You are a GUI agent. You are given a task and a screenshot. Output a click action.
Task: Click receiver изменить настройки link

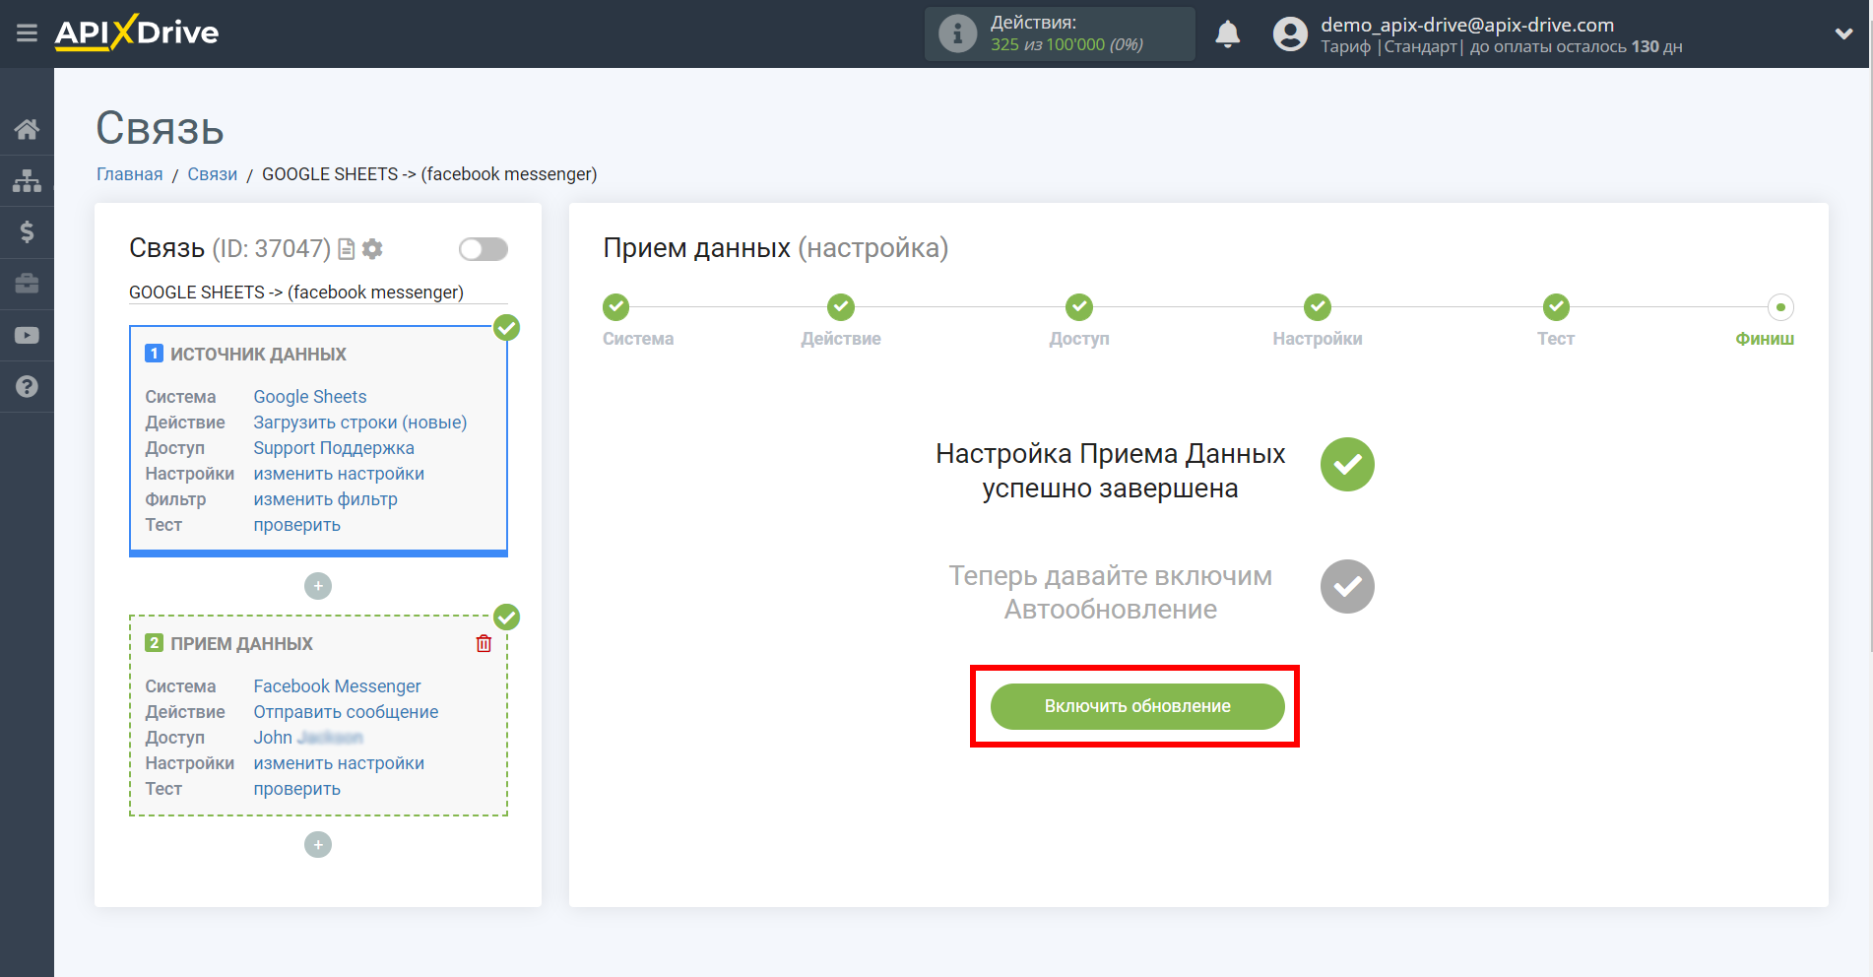click(x=339, y=763)
